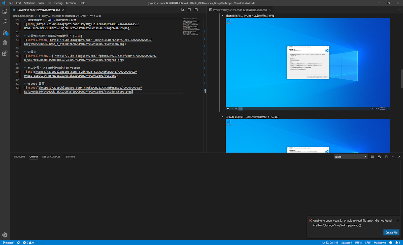The image size is (403, 245).
Task: Click BackEnd(Sponge) in the breadcrumb
Action: tap(23, 16)
